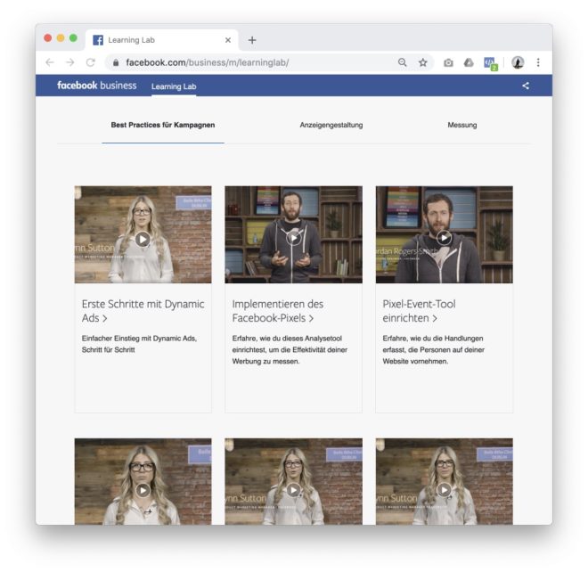Image resolution: width=588 pixels, height=572 pixels.
Task: Click the facebook business logo
Action: 97,86
